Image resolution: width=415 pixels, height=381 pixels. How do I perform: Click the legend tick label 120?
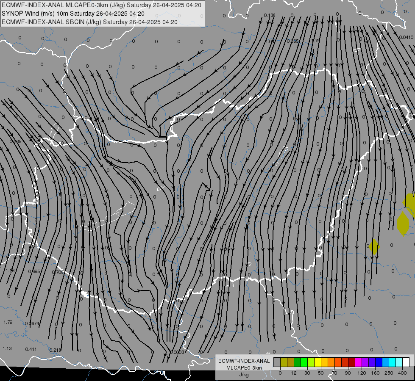click(x=362, y=373)
